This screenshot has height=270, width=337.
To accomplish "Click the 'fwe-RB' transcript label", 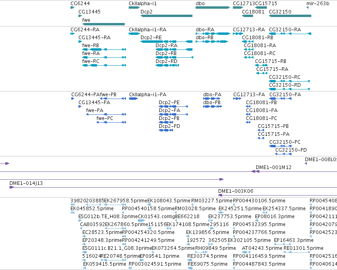I will click(90, 46).
